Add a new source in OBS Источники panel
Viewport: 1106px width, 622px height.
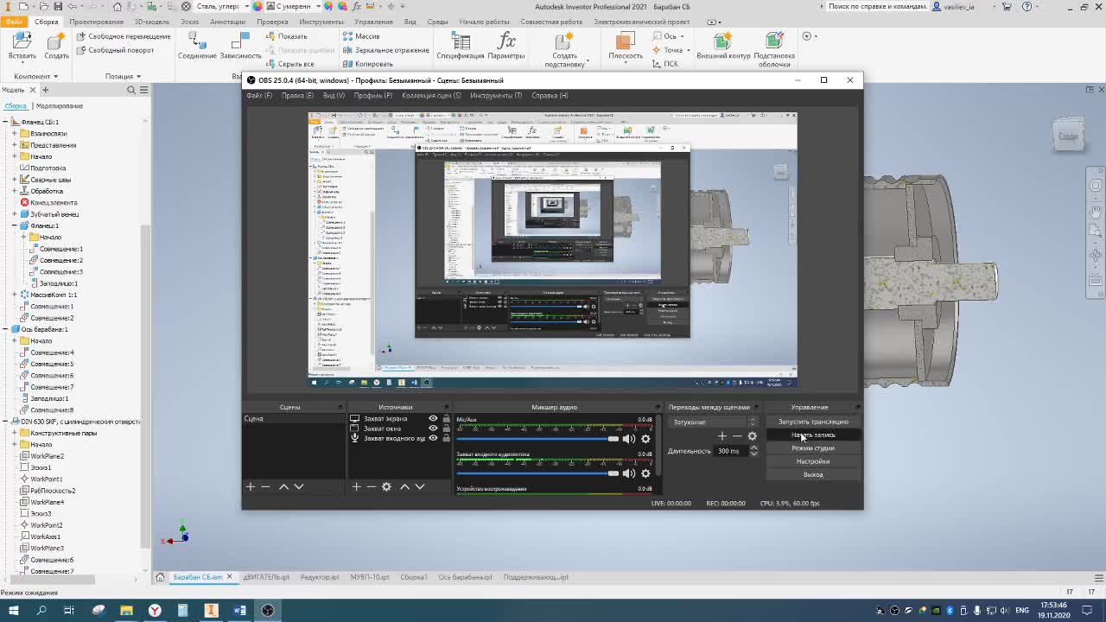[356, 486]
